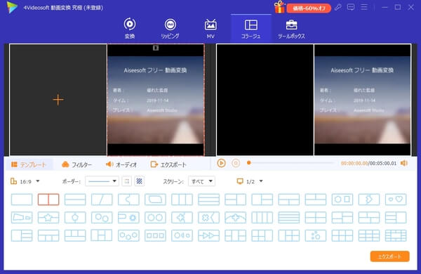421x274 pixels.
Task: Select the two horizontal halves template
Action: 75,200
